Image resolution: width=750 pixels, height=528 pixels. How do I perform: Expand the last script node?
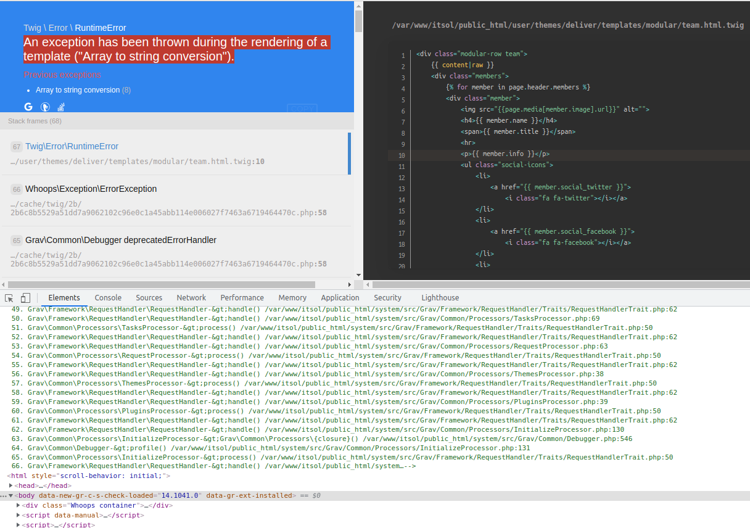tap(19, 525)
